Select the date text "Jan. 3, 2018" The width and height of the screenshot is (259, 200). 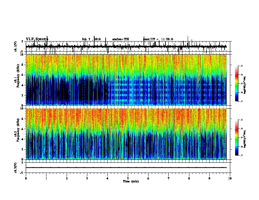tap(91, 39)
